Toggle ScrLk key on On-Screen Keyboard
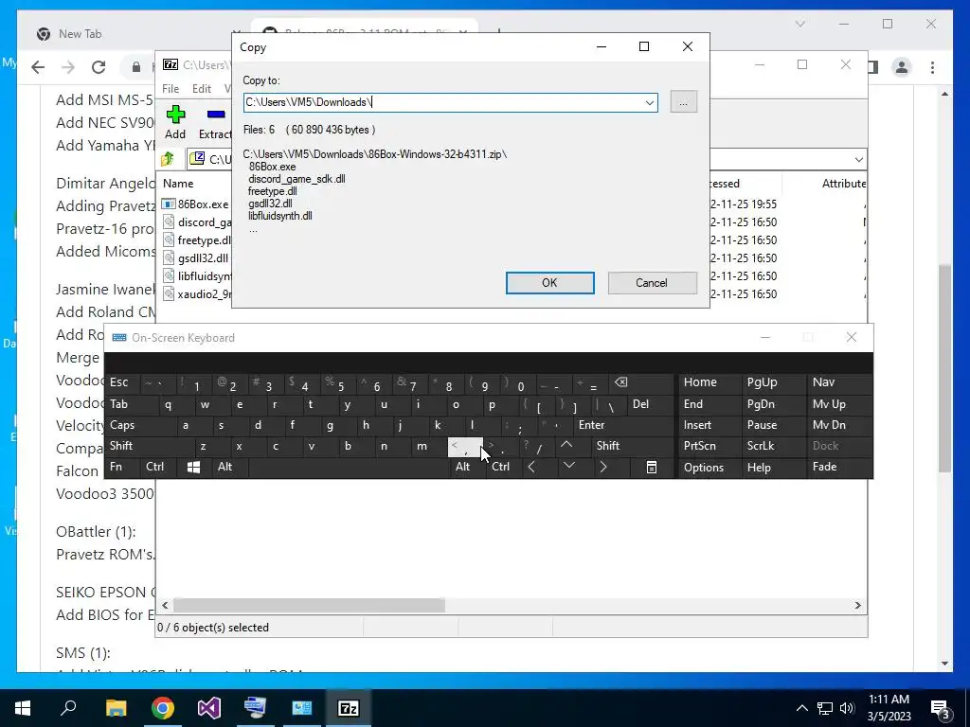The width and height of the screenshot is (970, 727). (761, 446)
